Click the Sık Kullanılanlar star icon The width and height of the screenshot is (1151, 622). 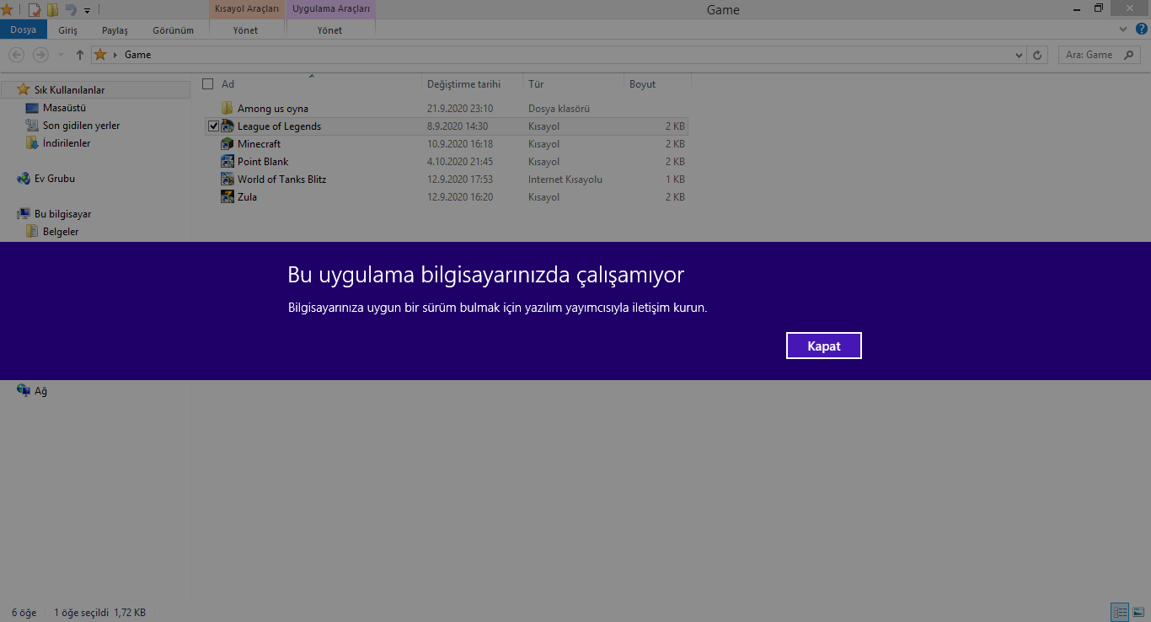[24, 89]
